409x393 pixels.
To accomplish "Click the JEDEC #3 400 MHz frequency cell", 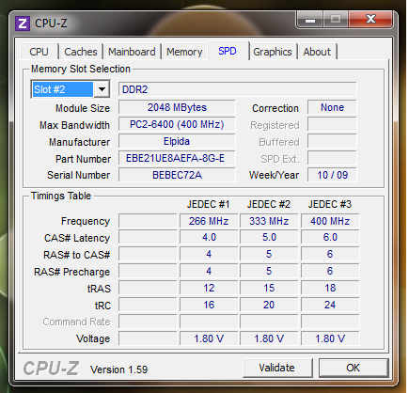I will (330, 221).
